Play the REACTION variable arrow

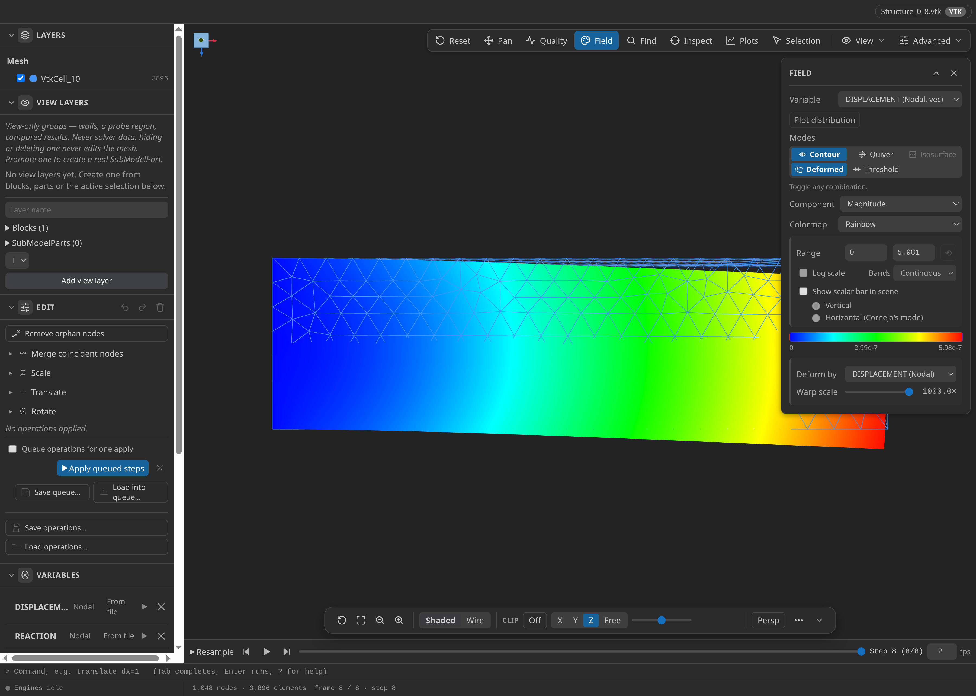pos(144,635)
